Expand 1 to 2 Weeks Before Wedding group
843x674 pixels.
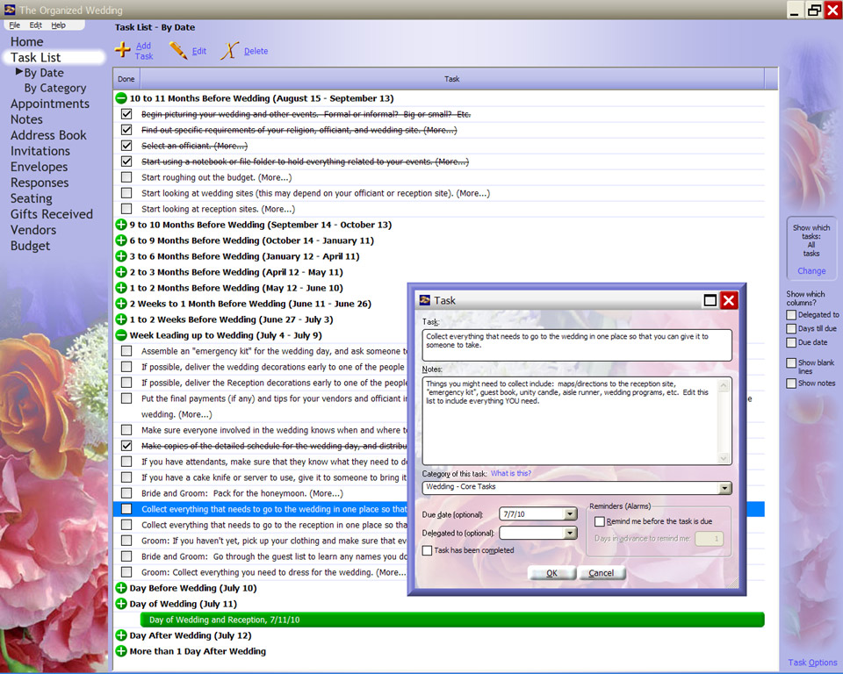[121, 319]
